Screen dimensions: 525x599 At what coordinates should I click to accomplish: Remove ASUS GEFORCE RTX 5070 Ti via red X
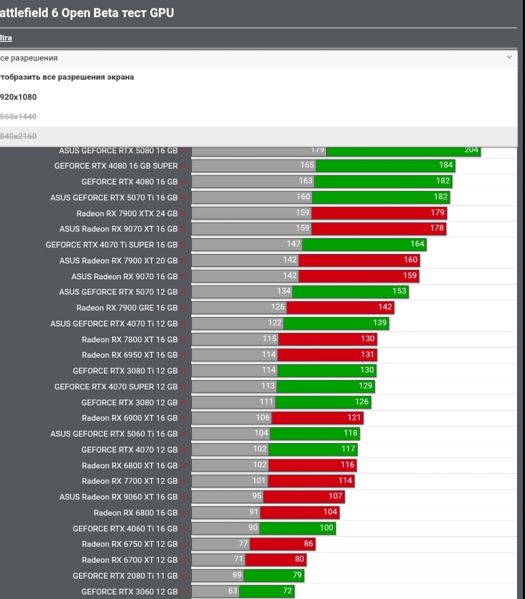tap(183, 198)
